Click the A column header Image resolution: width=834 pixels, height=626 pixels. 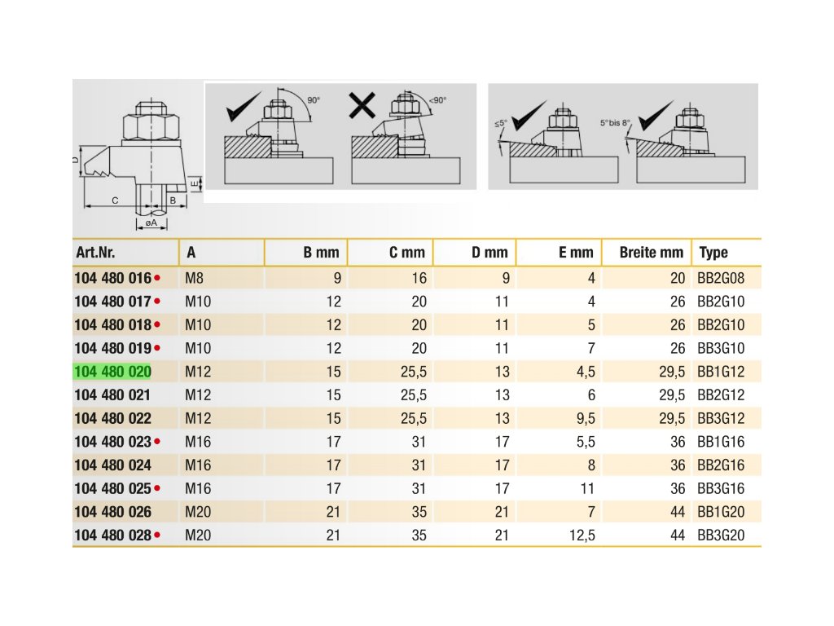191,253
